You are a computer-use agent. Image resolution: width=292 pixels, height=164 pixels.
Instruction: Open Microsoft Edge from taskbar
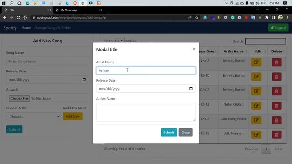pos(27,3)
